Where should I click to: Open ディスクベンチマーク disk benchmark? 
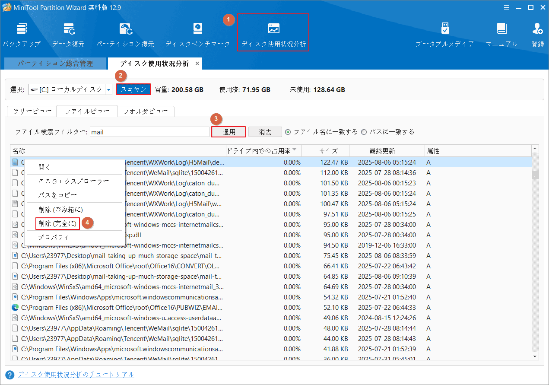(x=198, y=35)
